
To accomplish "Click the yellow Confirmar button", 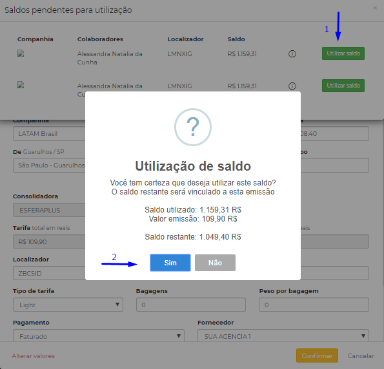I will pos(317,355).
